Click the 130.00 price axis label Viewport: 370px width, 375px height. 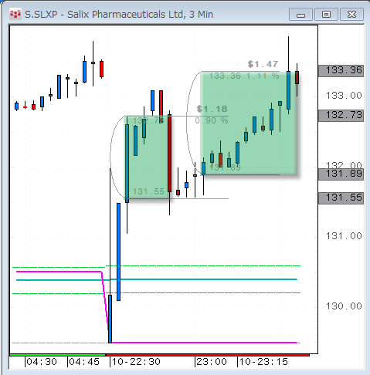click(x=344, y=306)
